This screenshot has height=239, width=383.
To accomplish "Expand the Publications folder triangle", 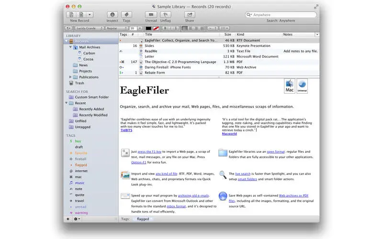I will [x=70, y=77].
